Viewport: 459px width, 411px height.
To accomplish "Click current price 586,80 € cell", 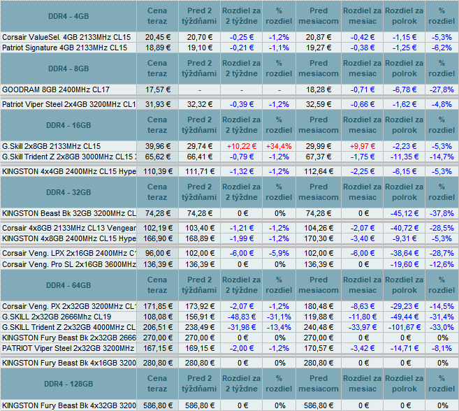I will [157, 405].
